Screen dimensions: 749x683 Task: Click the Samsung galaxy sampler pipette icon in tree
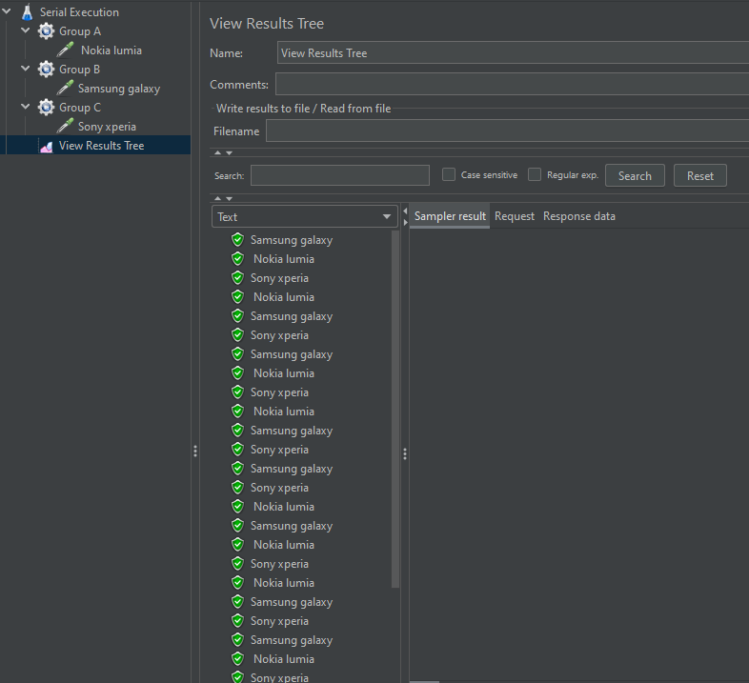pyautogui.click(x=65, y=88)
